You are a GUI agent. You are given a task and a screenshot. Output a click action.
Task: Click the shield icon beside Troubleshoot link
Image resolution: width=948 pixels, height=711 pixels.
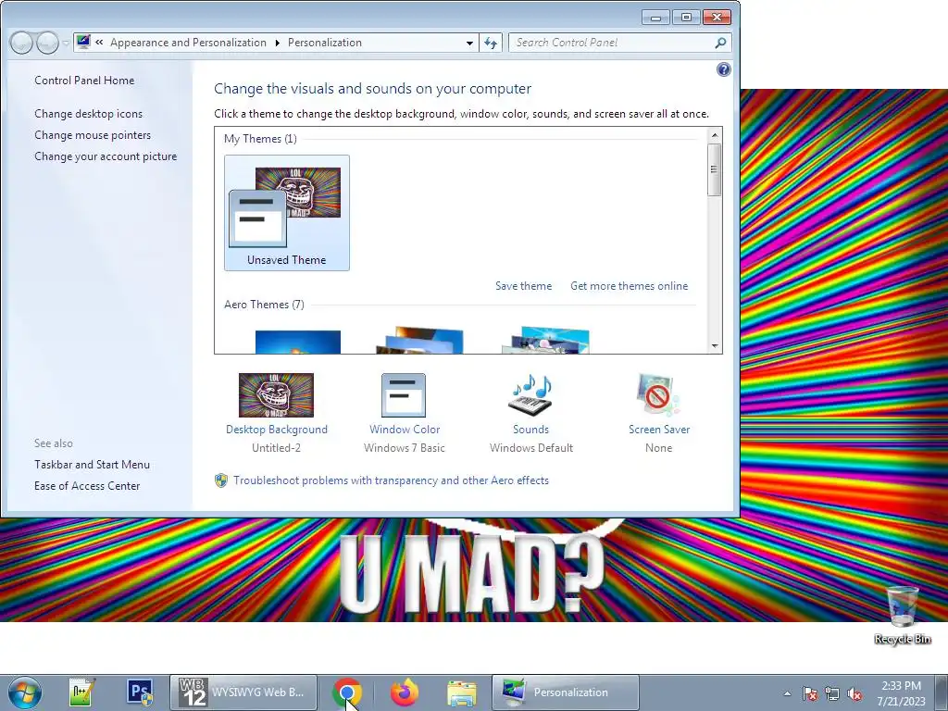[x=221, y=480]
